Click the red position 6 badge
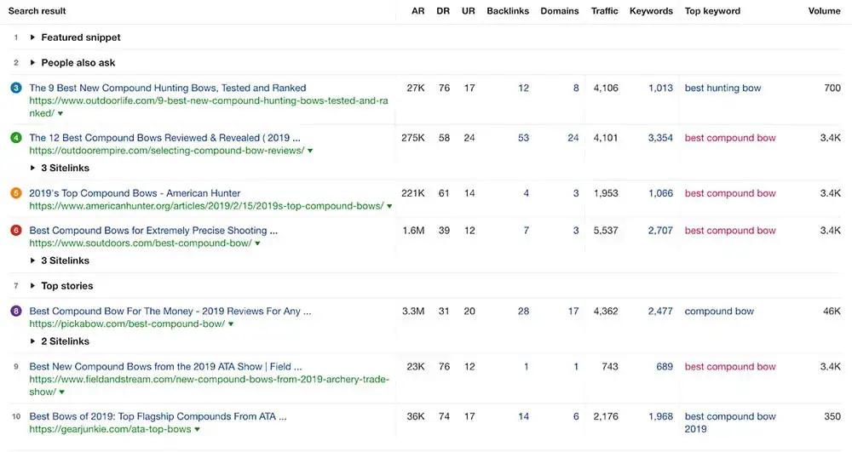 pyautogui.click(x=16, y=231)
